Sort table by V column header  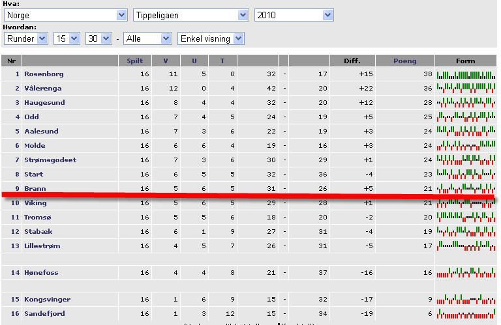point(166,61)
